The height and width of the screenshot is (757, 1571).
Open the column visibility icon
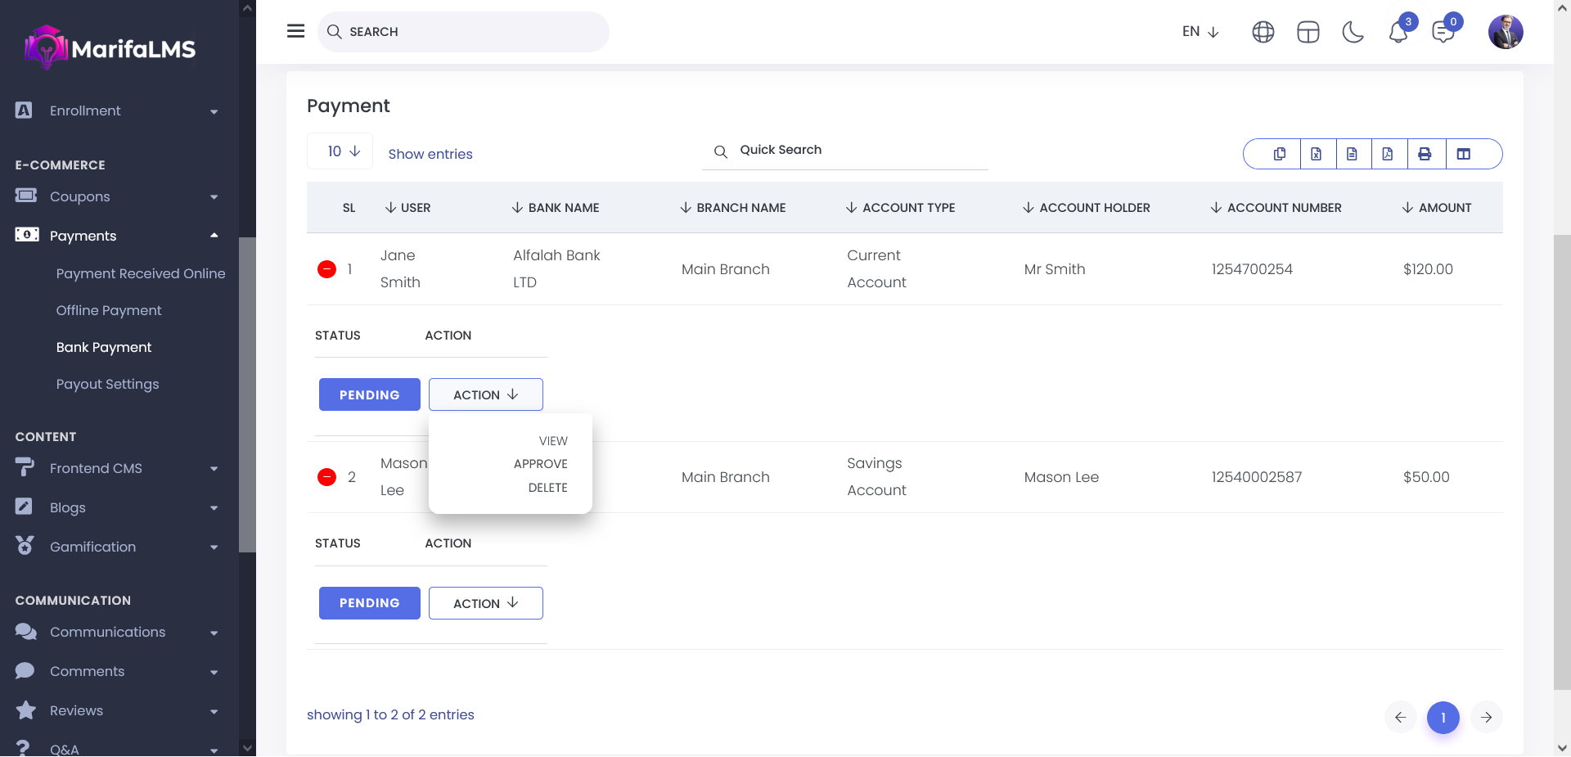tap(1464, 154)
